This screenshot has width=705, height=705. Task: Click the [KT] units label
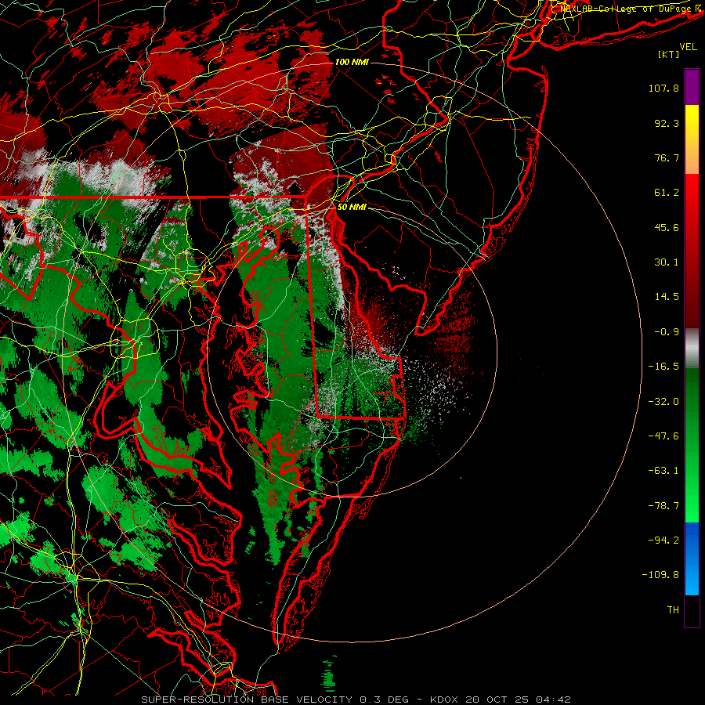point(669,54)
